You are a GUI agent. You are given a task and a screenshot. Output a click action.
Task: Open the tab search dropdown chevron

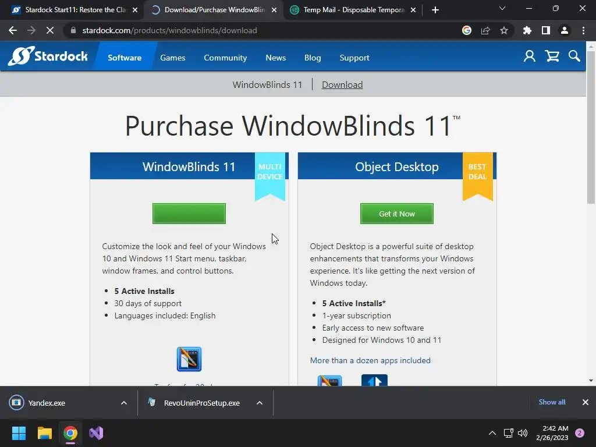click(x=502, y=8)
